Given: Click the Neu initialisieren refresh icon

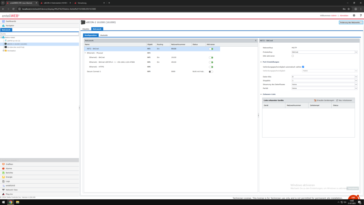Looking at the screenshot, I should (337, 100).
